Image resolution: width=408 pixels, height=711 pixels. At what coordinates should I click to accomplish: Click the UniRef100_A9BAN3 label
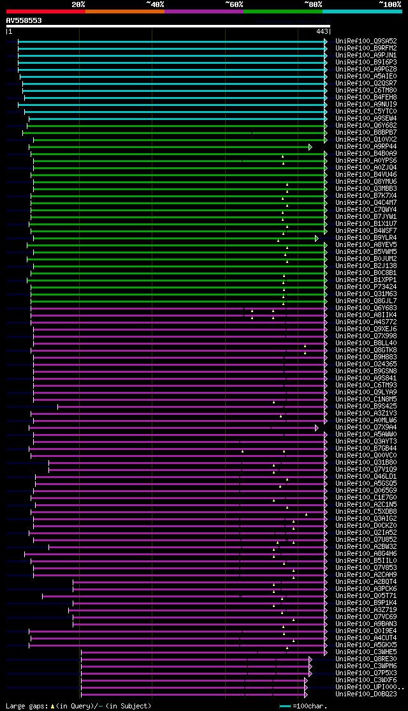point(366,624)
